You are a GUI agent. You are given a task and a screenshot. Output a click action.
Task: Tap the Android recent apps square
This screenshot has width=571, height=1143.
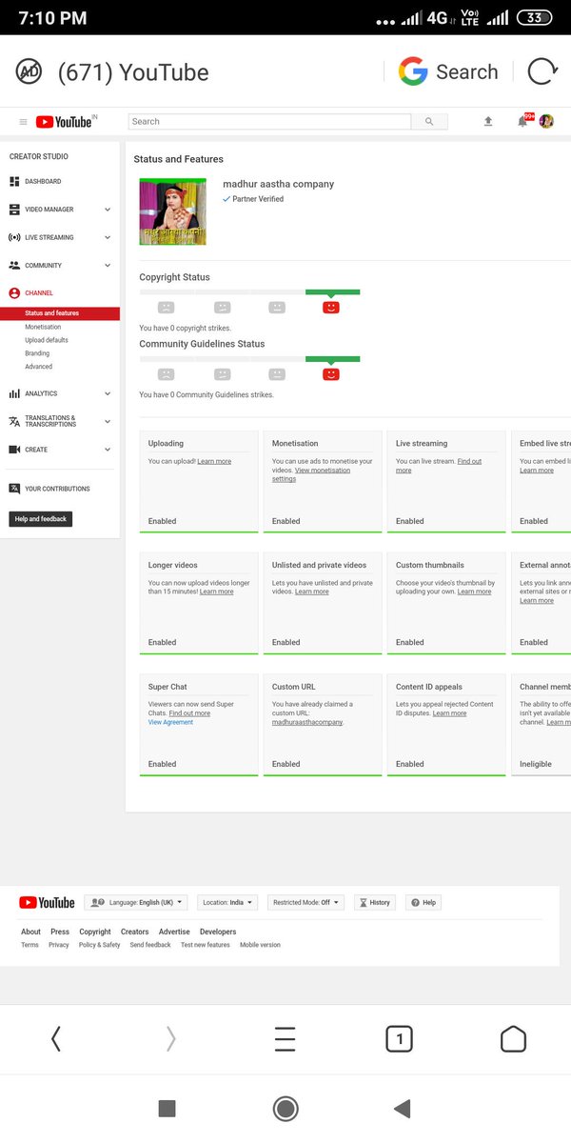coord(167,1108)
